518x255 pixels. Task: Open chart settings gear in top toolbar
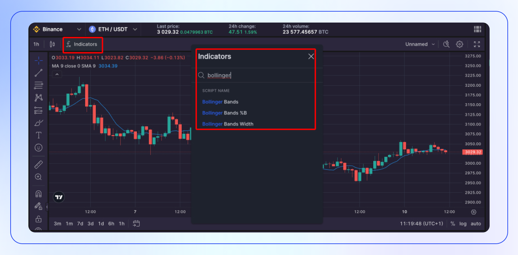point(459,44)
